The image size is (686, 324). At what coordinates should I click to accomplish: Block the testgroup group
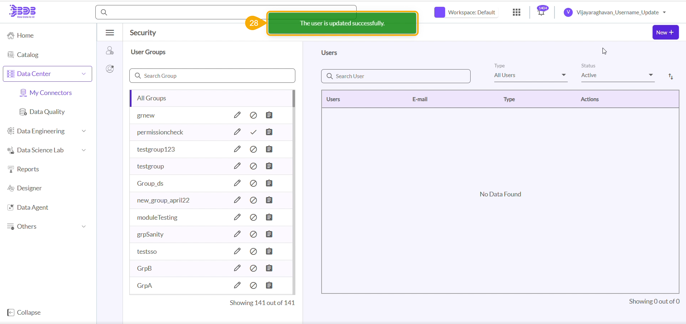click(x=253, y=166)
